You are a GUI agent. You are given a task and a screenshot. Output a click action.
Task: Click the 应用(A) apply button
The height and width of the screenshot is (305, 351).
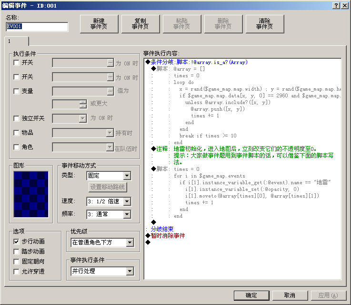[x=329, y=295]
